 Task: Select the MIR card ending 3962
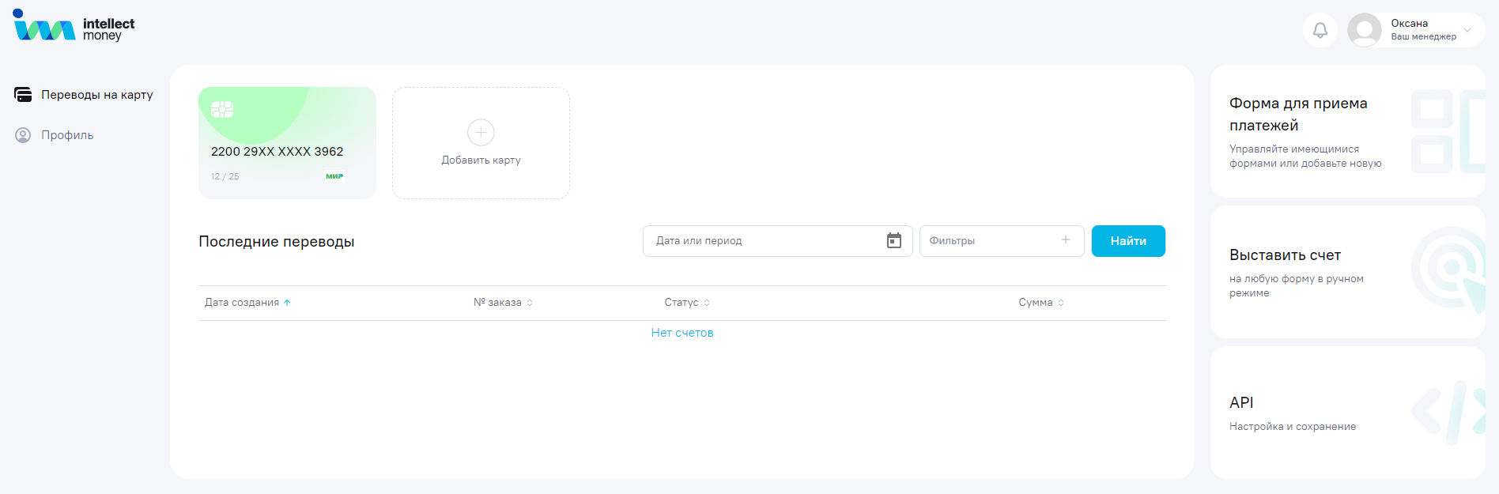pyautogui.click(x=287, y=143)
